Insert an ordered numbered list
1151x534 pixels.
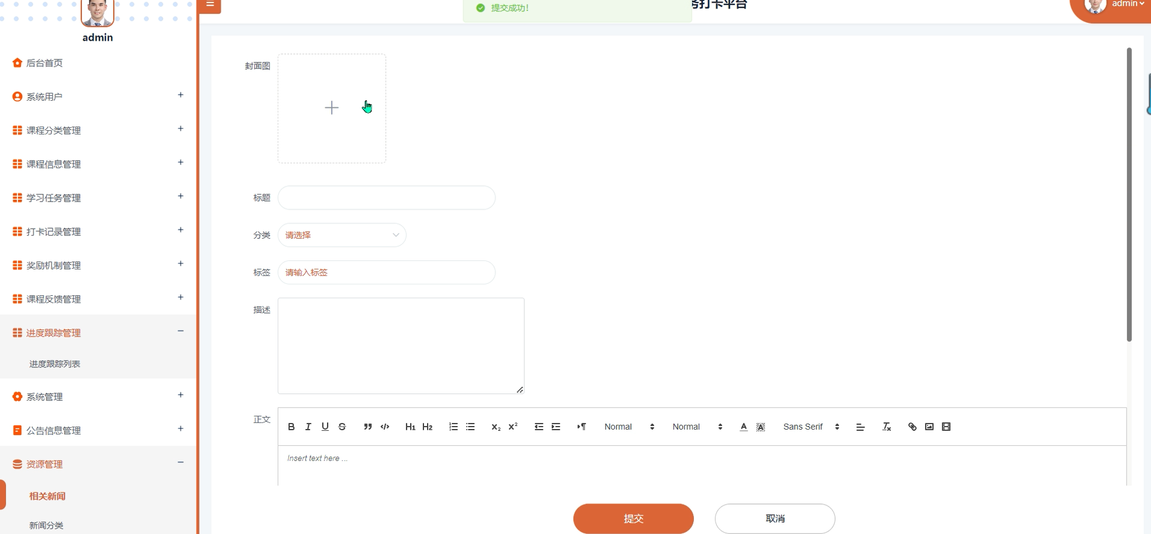tap(453, 427)
